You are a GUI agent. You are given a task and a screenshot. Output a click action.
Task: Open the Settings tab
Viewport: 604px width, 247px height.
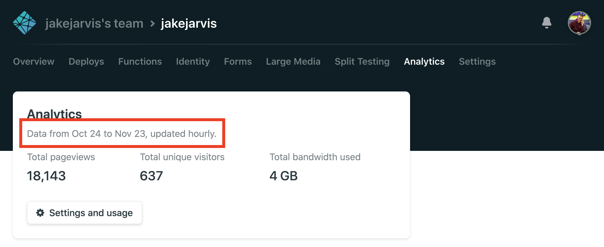tap(477, 62)
